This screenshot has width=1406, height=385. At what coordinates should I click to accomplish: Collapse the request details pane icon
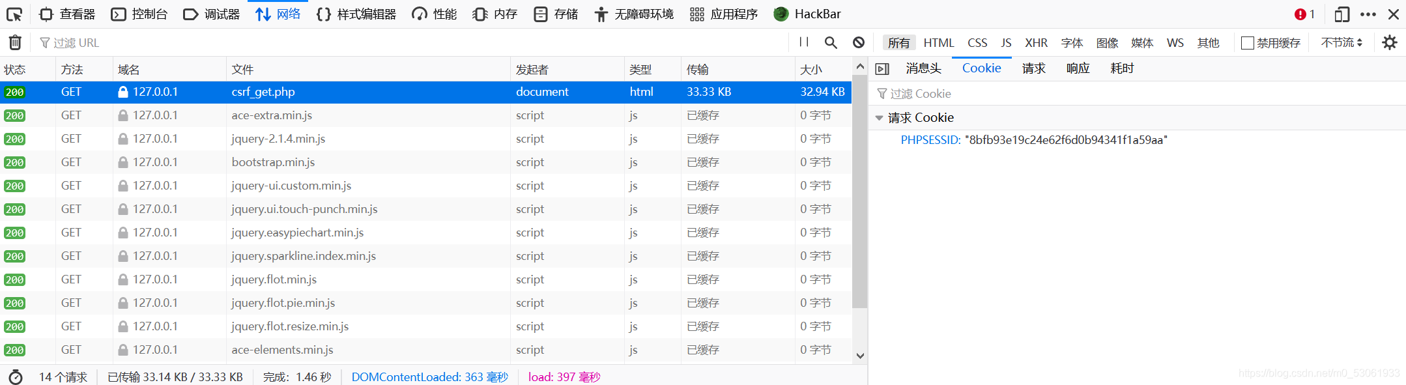[882, 69]
